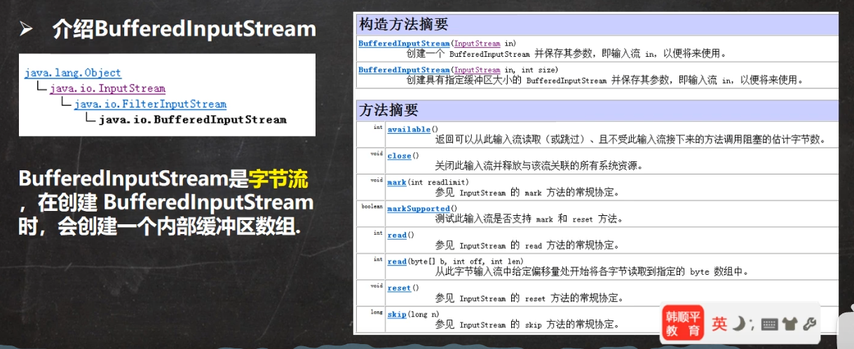Click the text 创建具有指定缓冲区大小的 BufferedInputStream description

tap(604, 81)
